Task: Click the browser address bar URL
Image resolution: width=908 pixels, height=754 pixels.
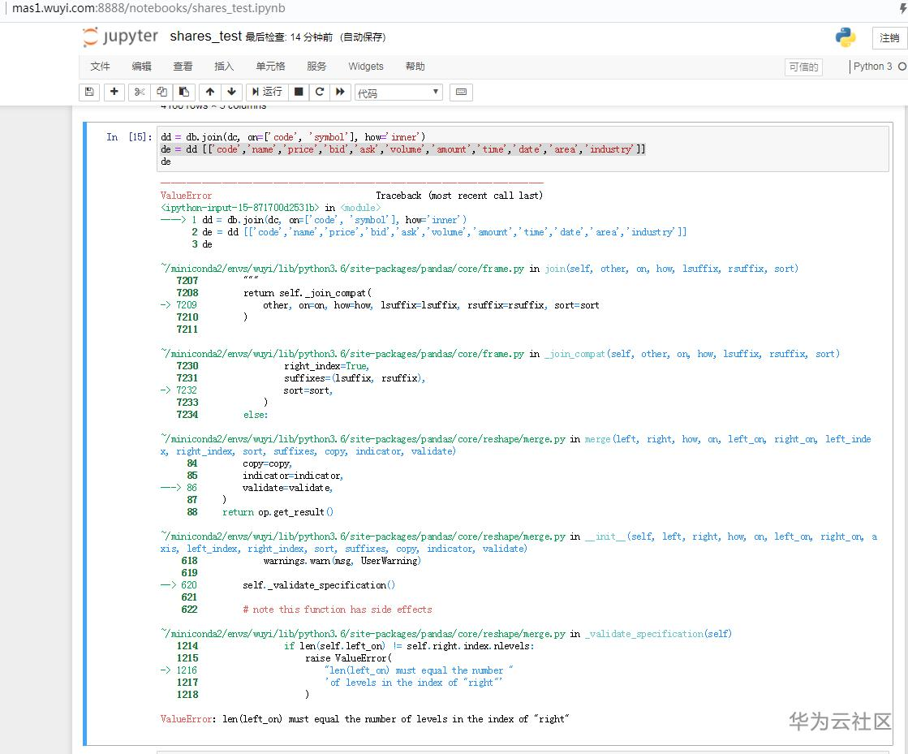Action: click(148, 8)
